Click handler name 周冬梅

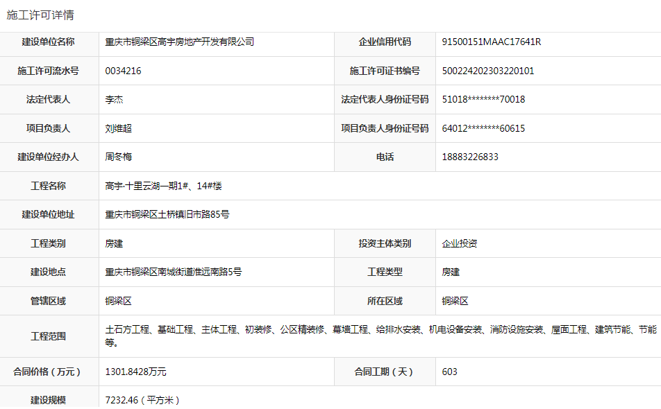click(x=118, y=157)
